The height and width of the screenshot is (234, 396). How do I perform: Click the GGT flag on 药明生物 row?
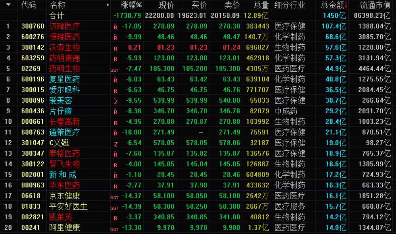(114, 70)
